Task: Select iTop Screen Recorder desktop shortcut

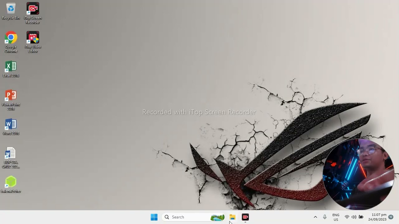Action: (x=33, y=14)
